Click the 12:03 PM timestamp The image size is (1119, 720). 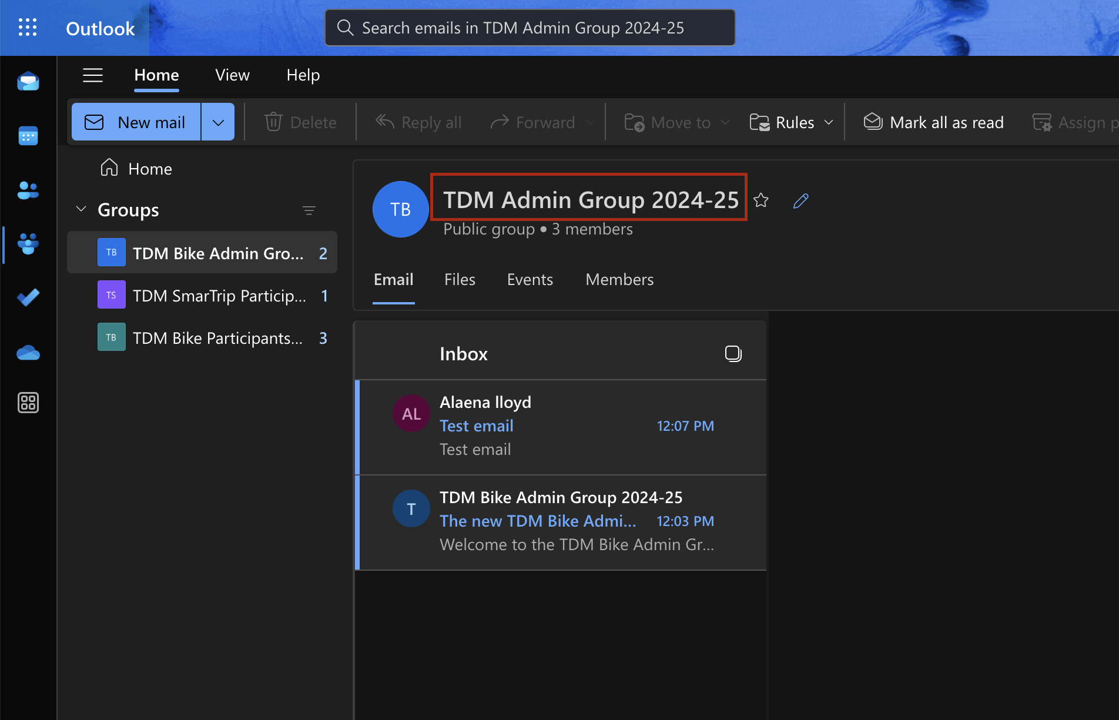685,521
